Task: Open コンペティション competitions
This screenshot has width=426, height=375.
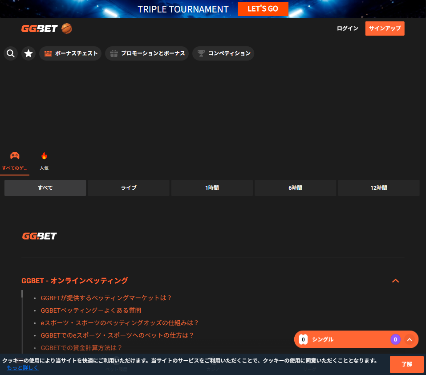Action: [223, 53]
